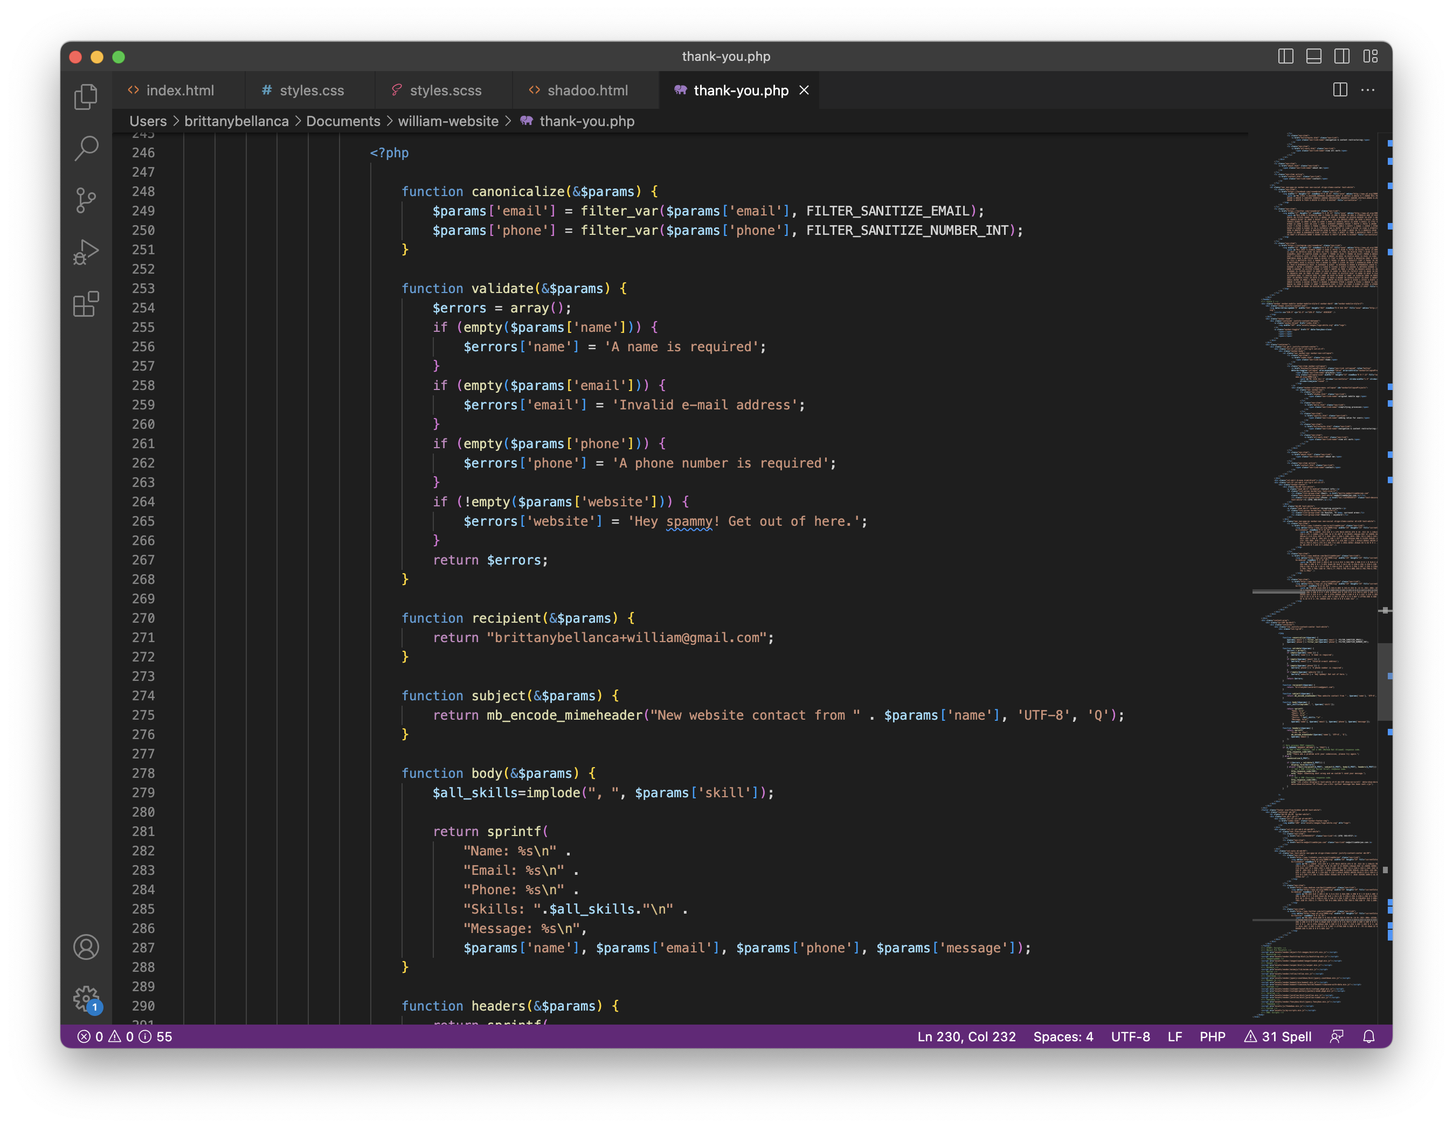Click the brittanybellanca breadcrumb
This screenshot has height=1128, width=1453.
tap(236, 121)
